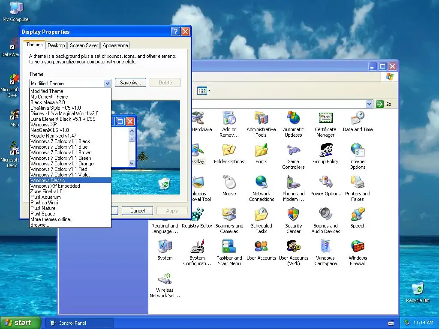Open Add or Remove Programs icon
Viewport: 439px width, 329px height.
229,124
